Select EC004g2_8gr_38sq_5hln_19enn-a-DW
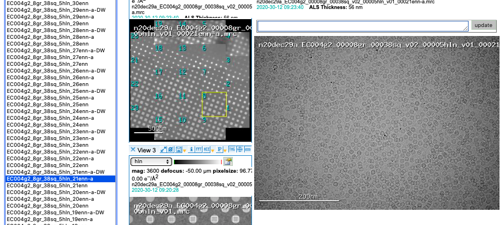This screenshot has width=504, height=225. pyautogui.click(x=60, y=213)
